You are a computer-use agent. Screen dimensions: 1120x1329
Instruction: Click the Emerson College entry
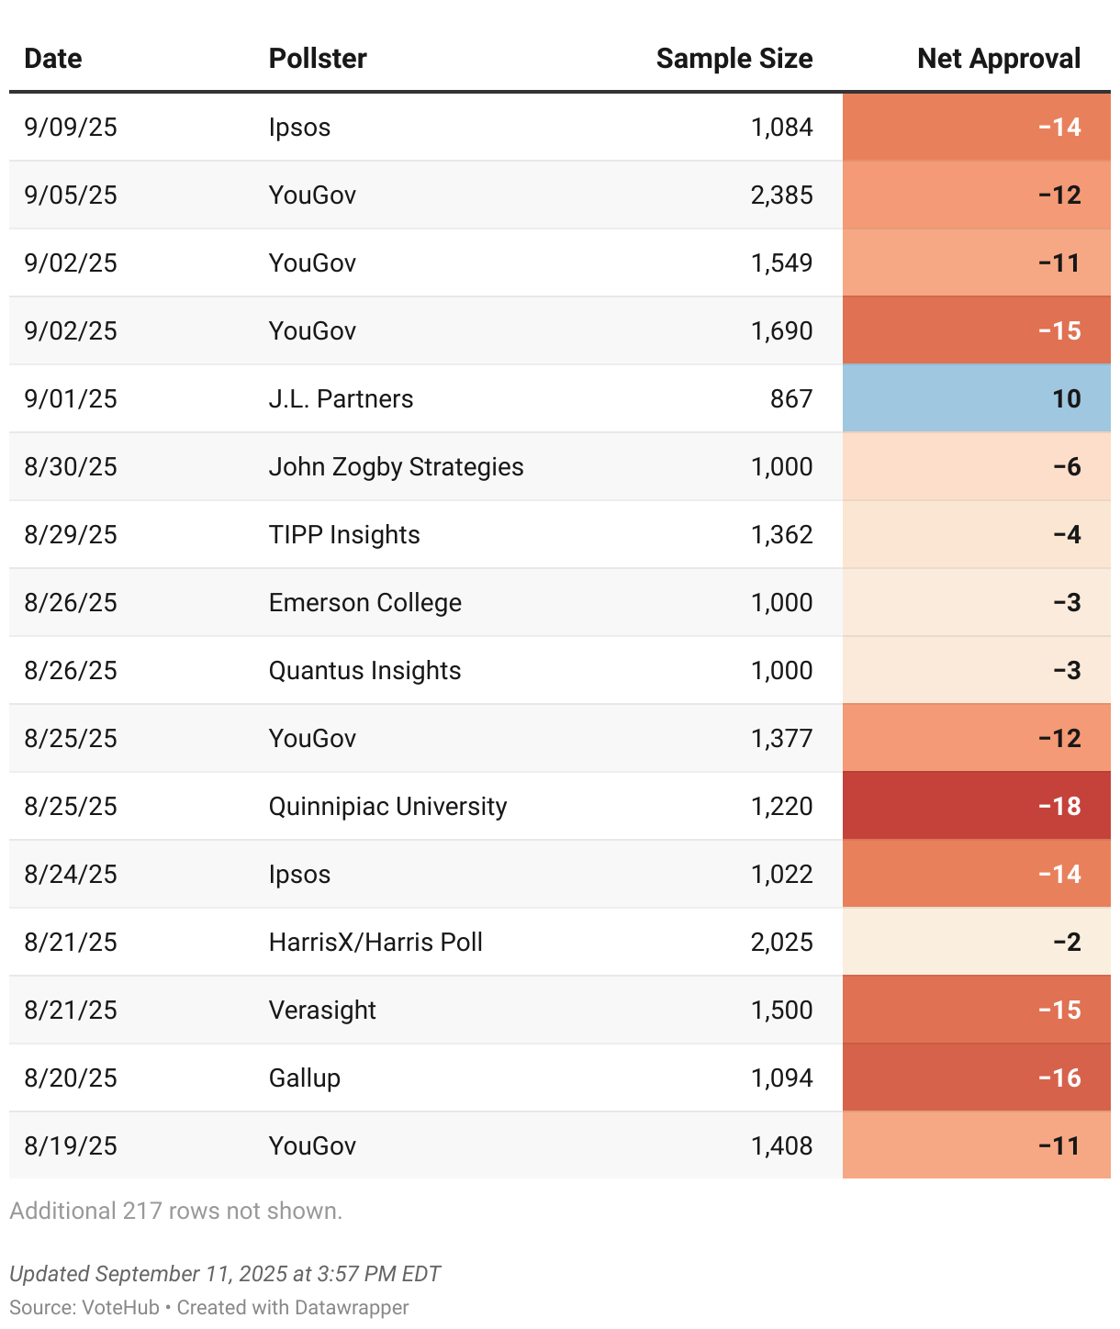[364, 602]
